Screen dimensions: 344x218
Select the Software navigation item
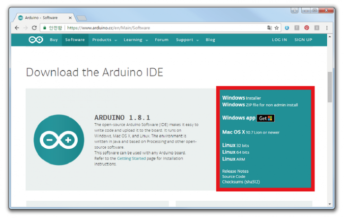pyautogui.click(x=75, y=40)
